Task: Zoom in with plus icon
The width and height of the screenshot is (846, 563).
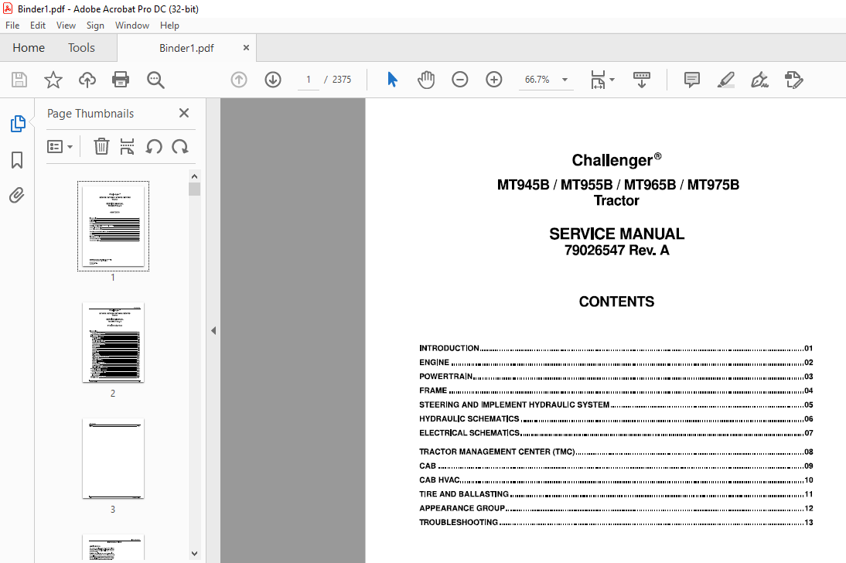Action: point(493,80)
